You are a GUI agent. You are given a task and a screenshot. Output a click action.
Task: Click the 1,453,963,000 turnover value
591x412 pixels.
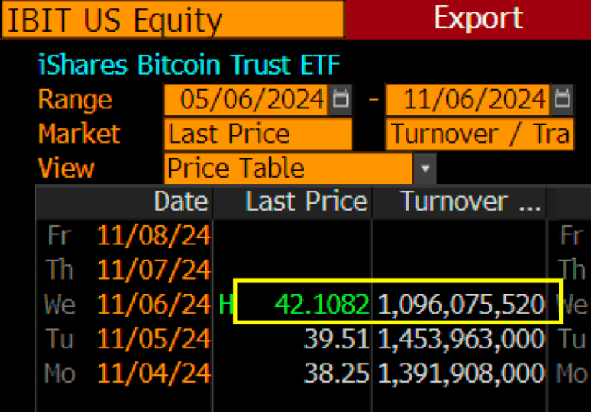(461, 340)
